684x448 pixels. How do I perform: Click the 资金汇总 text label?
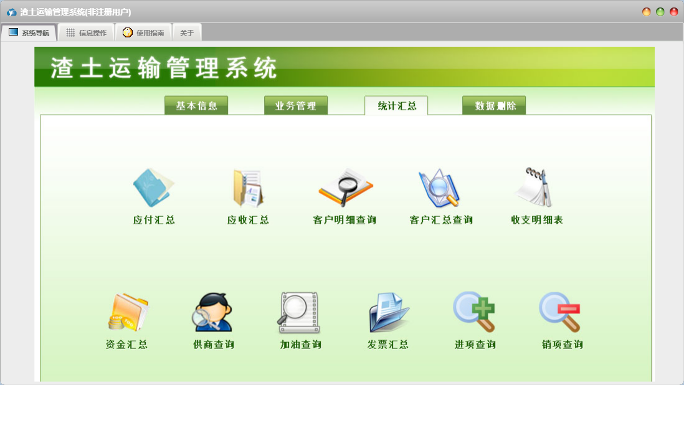pyautogui.click(x=126, y=345)
